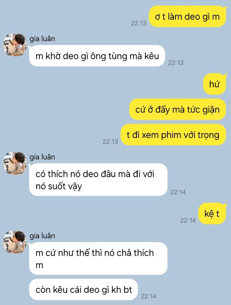The image size is (231, 305).
Task: Tap the "m khờ deo gì ông tùng mà kêu" message
Action: (97, 56)
